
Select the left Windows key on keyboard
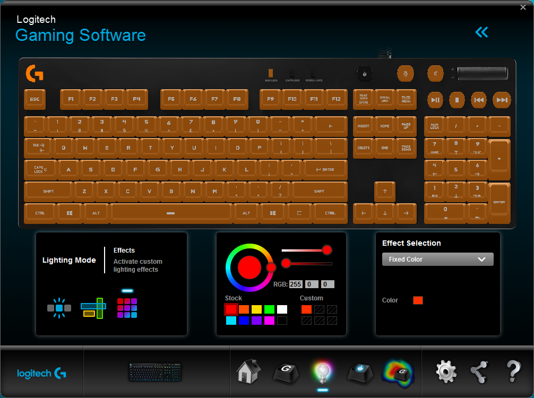[x=70, y=213]
